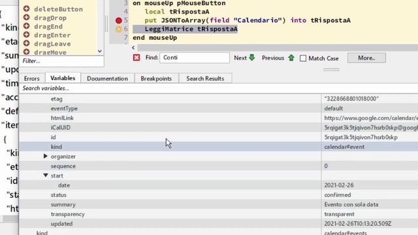This screenshot has height=235, width=418.
Task: Select the dragDrop handler
Action: click(x=50, y=18)
